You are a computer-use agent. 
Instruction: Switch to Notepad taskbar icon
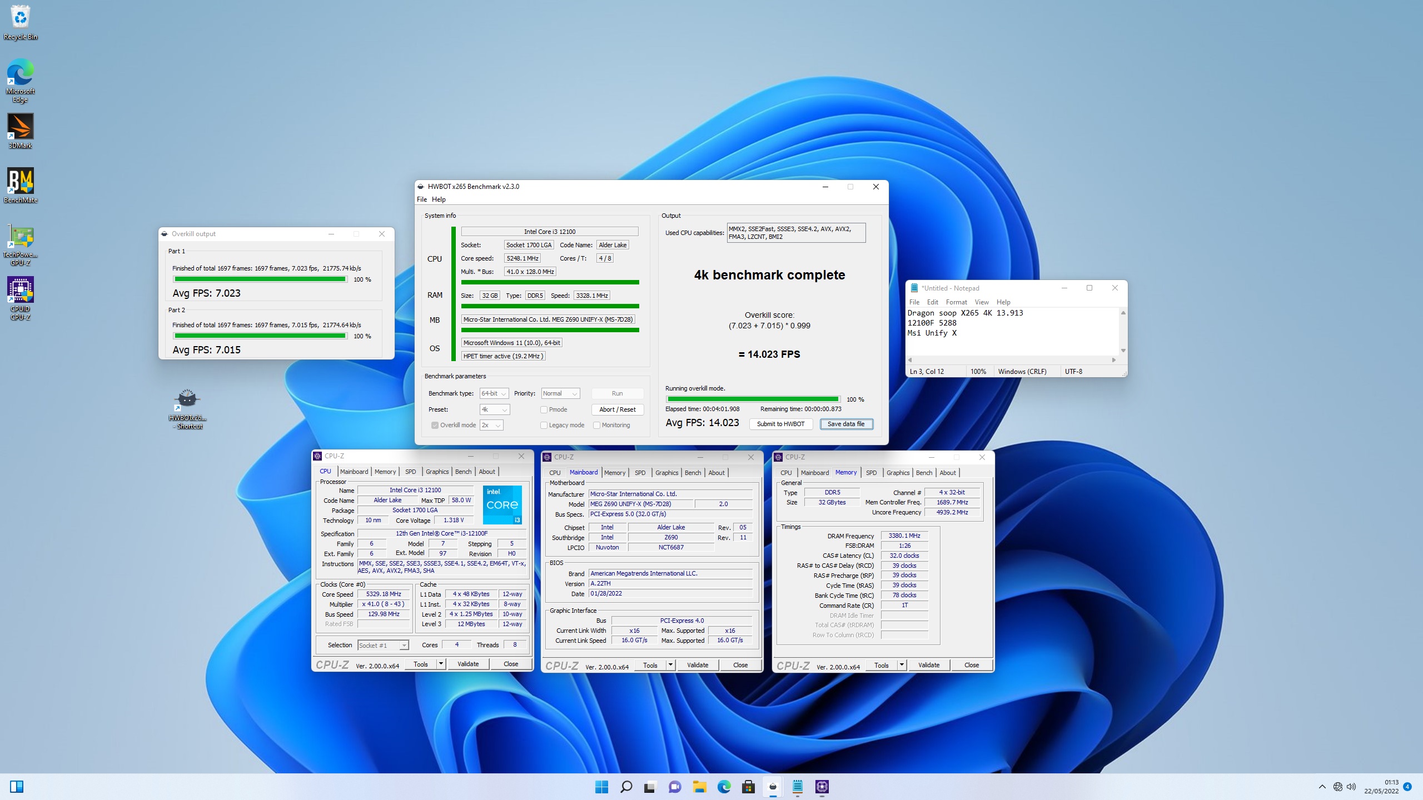(798, 787)
